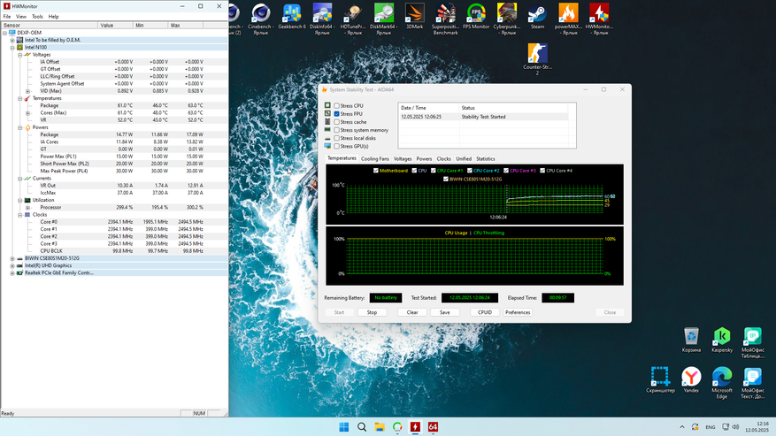Open the FPS Monitor desktop icon
The image size is (776, 436).
pyautogui.click(x=476, y=14)
